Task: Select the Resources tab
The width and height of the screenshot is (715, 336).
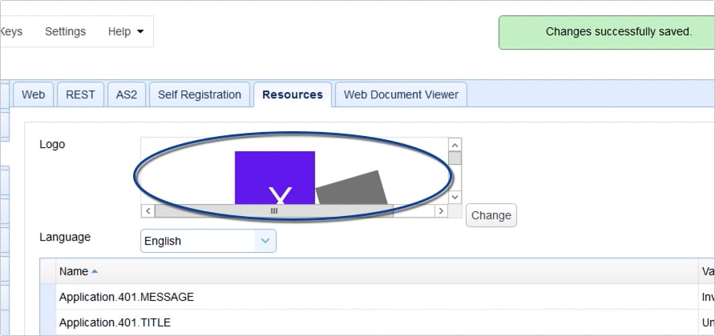Action: click(x=293, y=94)
